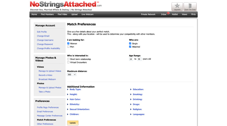Check the Men checkbox

68,47
